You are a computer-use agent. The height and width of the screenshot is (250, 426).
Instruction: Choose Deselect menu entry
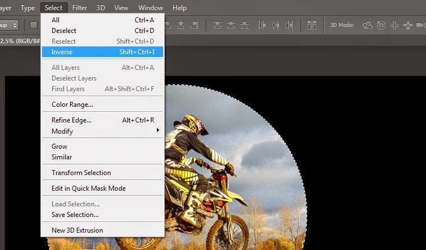point(103,31)
